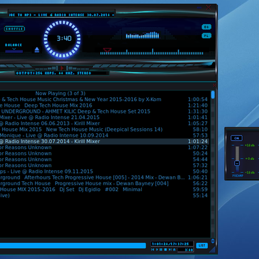
Task: Click the playlist resize grip corner
Action: coord(212,250)
